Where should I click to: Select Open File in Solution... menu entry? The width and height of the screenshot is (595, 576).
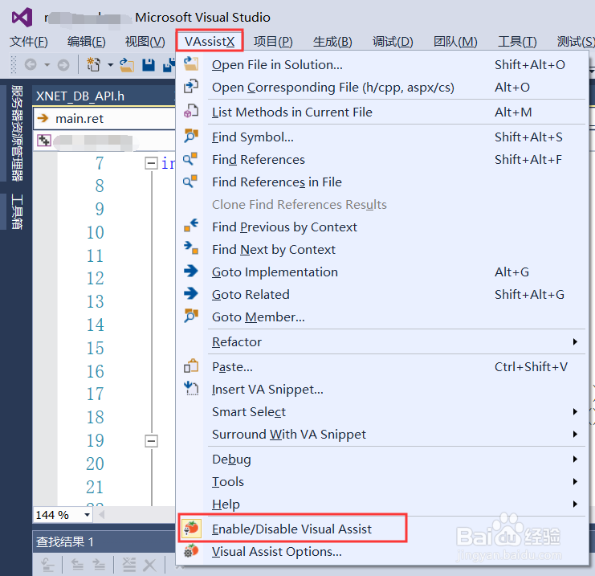pos(382,64)
